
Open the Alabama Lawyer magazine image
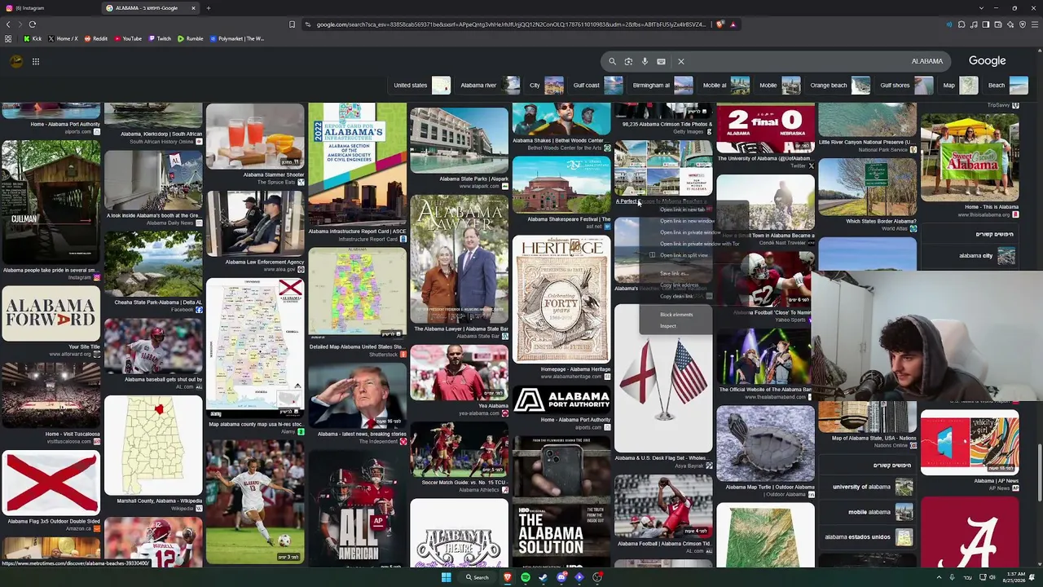[x=459, y=259]
